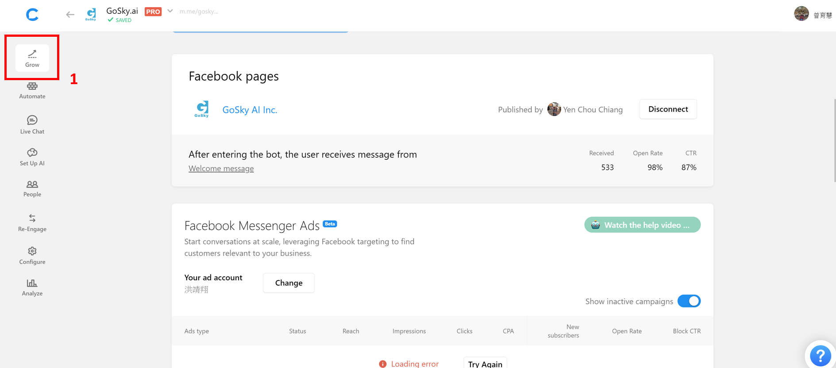
Task: Open the m.me/gosky link
Action: tap(199, 12)
